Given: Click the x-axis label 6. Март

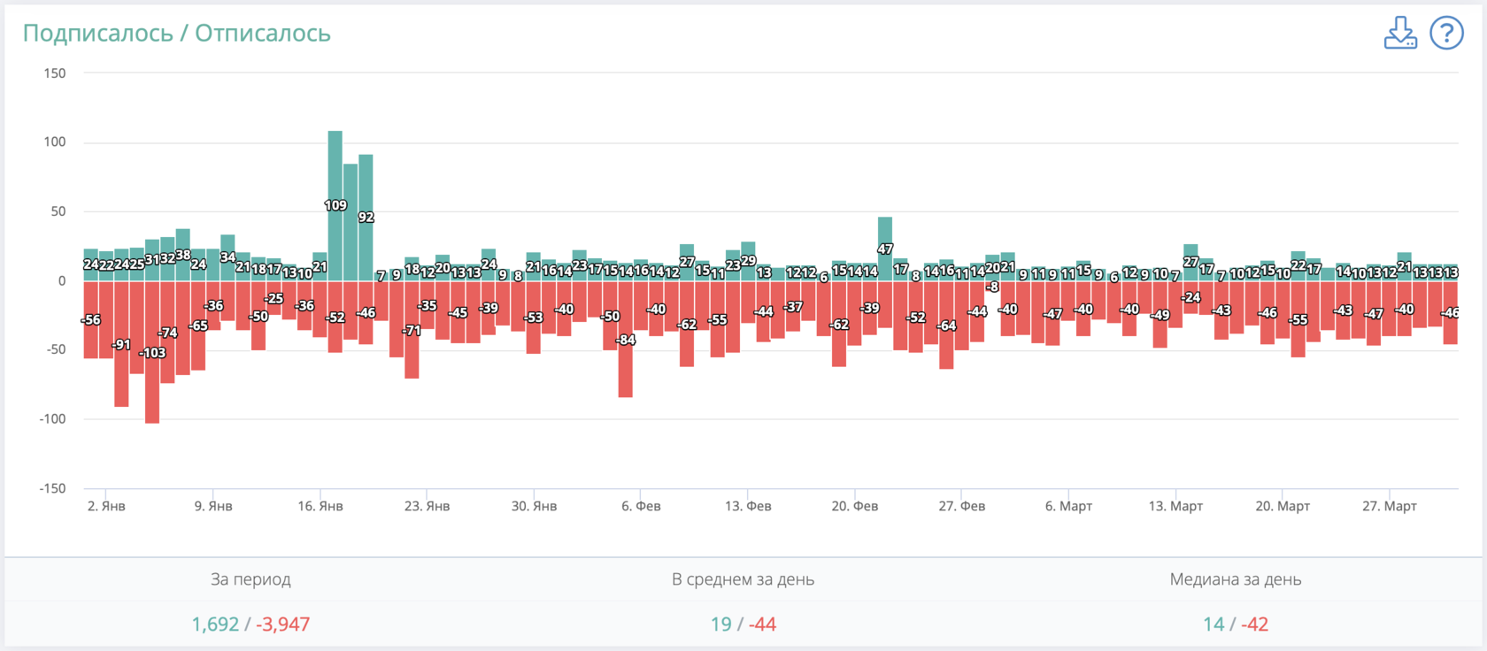Looking at the screenshot, I should coord(1069,506).
